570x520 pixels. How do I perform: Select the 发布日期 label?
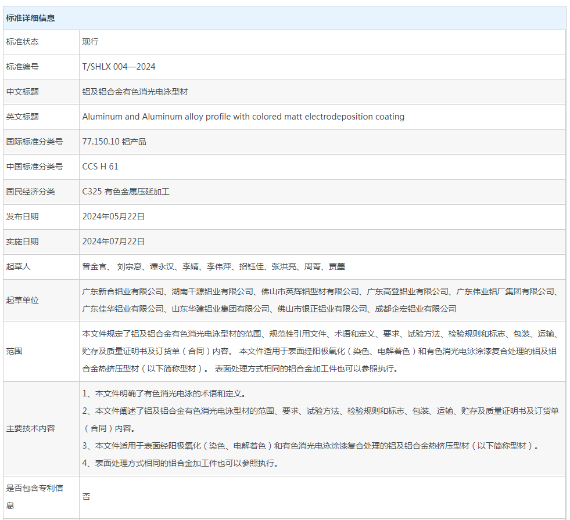22,217
